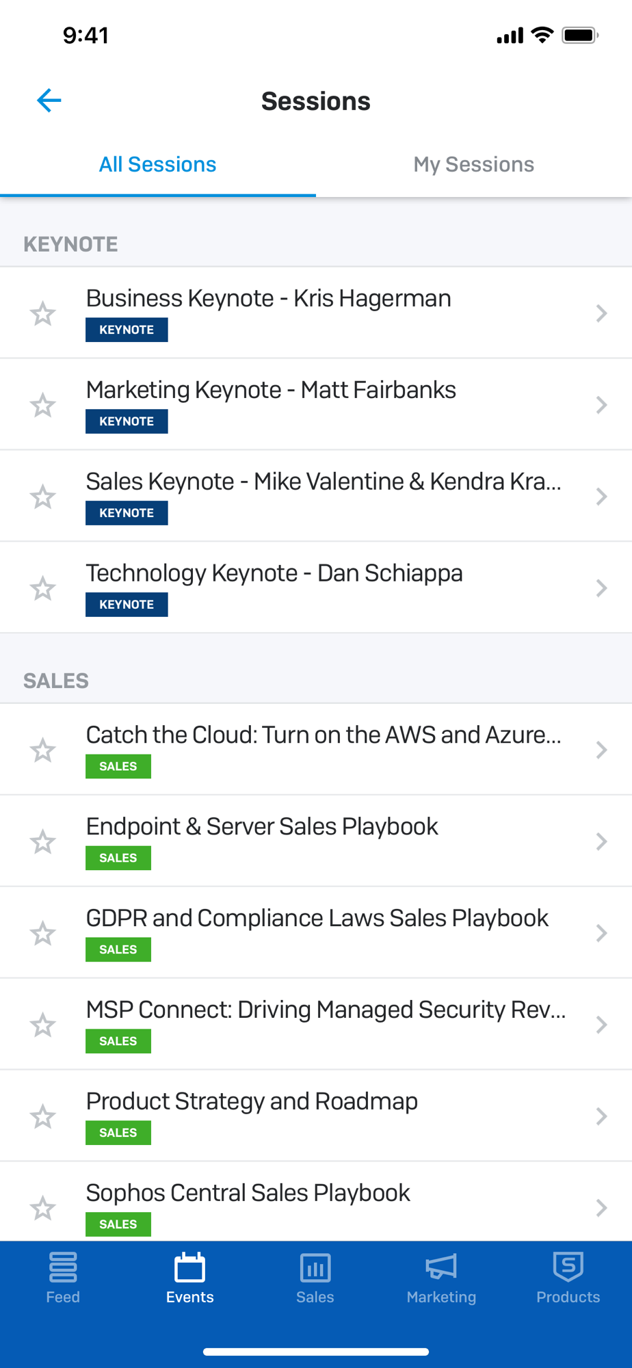The width and height of the screenshot is (632, 1368).
Task: Open the Sales chart icon
Action: [315, 1267]
